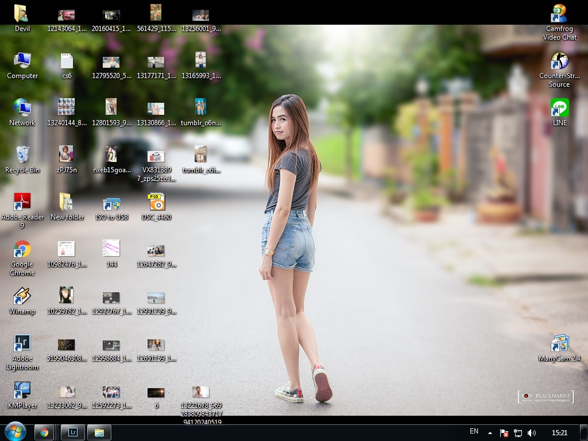
Task: Select the DSC_4460 PSD file
Action: point(156,203)
